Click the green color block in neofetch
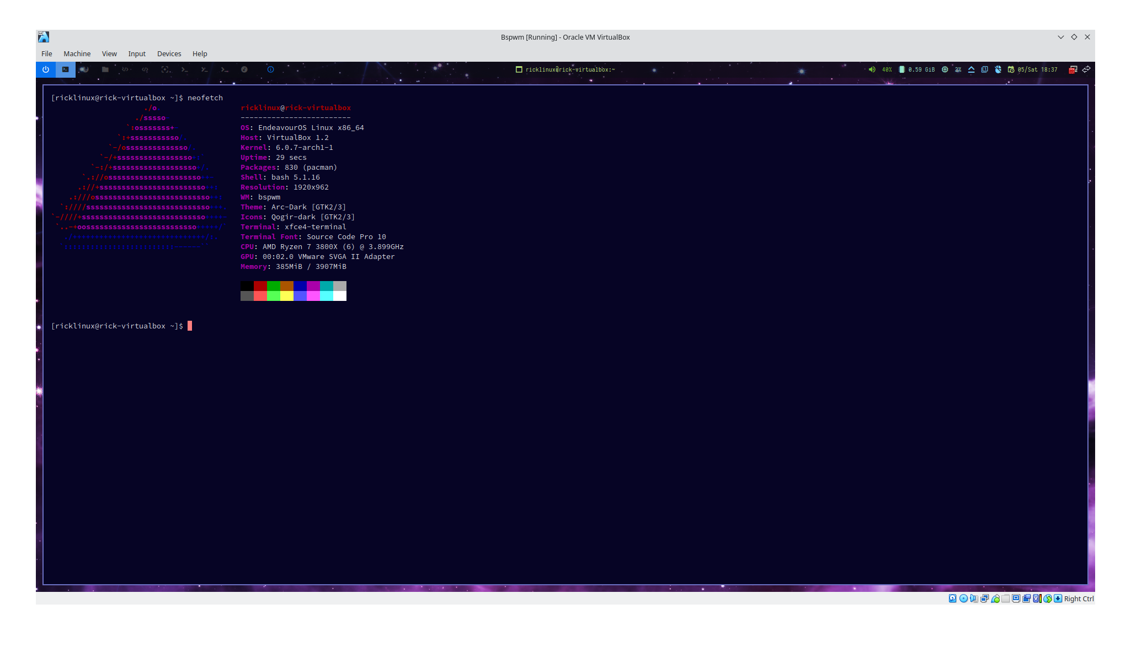The height and width of the screenshot is (647, 1131). tap(274, 286)
